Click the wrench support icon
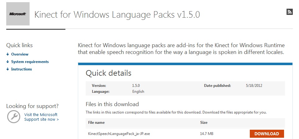The image size is (299, 139). coord(14,117)
